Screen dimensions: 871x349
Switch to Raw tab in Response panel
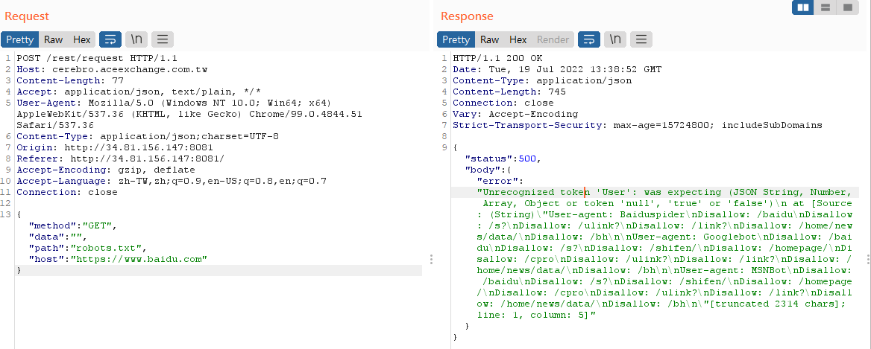coord(489,39)
